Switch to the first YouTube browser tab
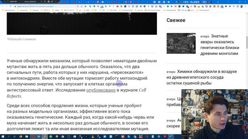 [60, 2]
